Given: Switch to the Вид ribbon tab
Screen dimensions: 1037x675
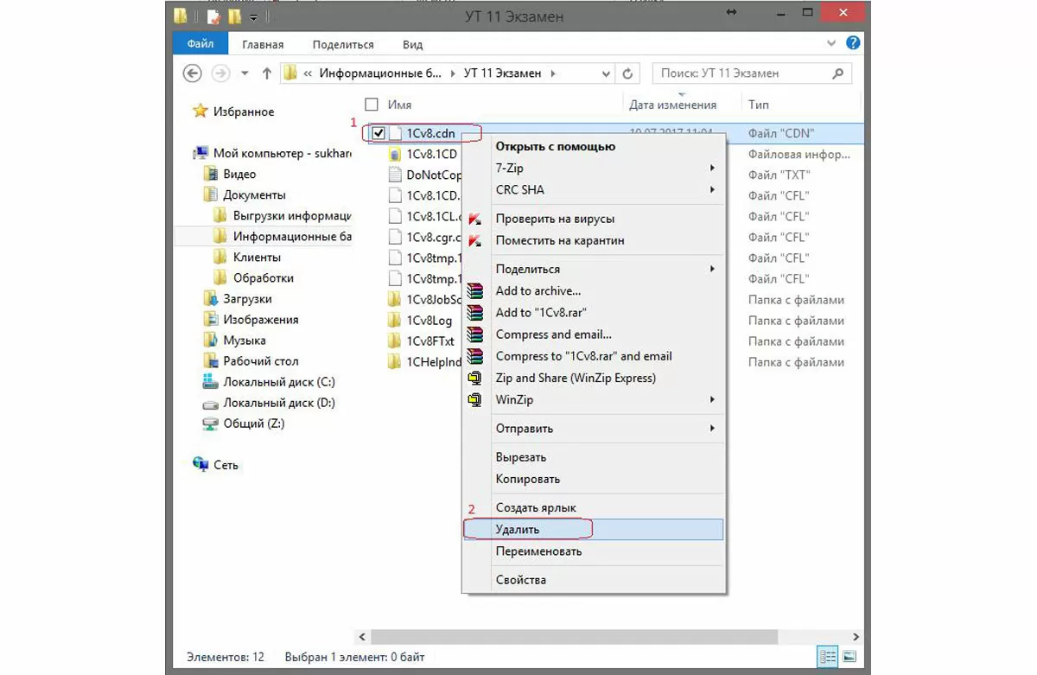Looking at the screenshot, I should 412,44.
